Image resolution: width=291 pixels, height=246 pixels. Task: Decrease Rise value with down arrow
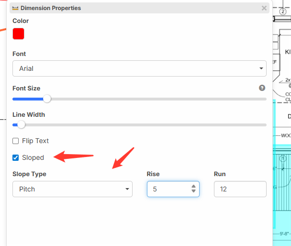click(193, 191)
